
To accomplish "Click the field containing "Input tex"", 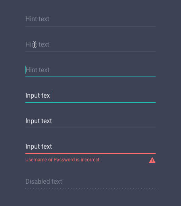I will pyautogui.click(x=90, y=96).
